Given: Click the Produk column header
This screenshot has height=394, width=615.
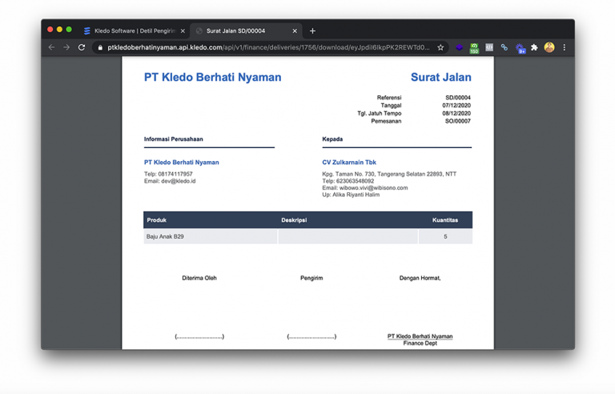Looking at the screenshot, I should point(156,220).
